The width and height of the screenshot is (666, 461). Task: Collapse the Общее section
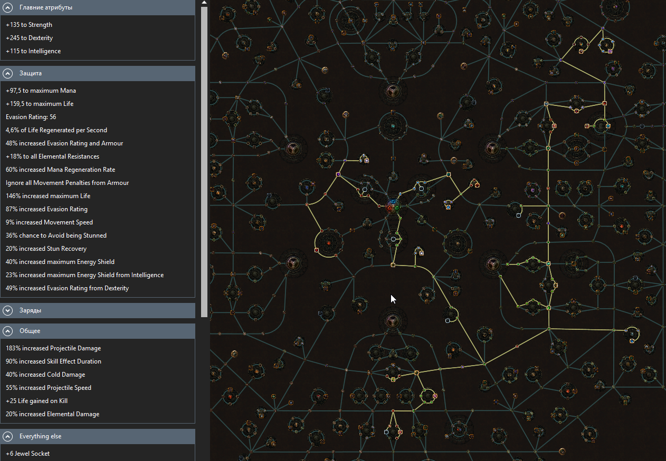click(x=8, y=331)
